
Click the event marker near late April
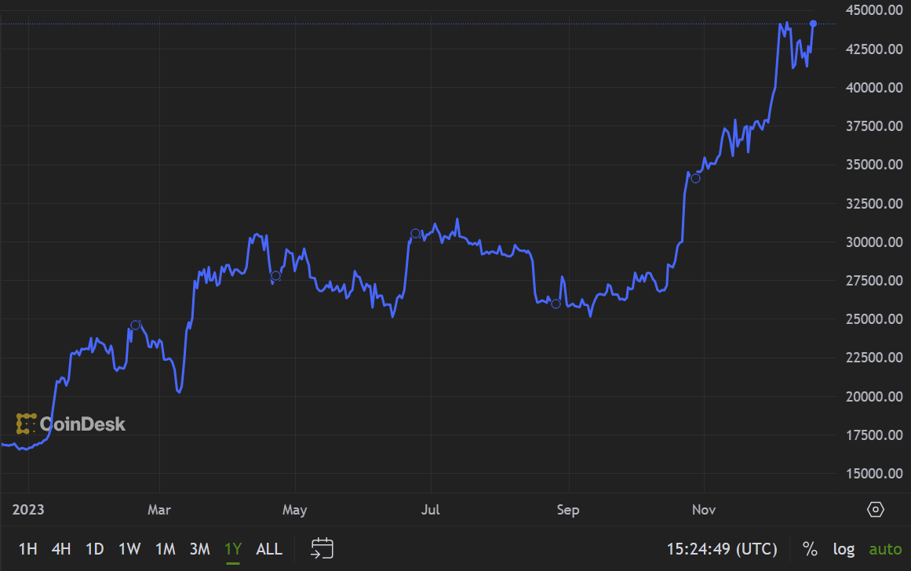tap(276, 276)
